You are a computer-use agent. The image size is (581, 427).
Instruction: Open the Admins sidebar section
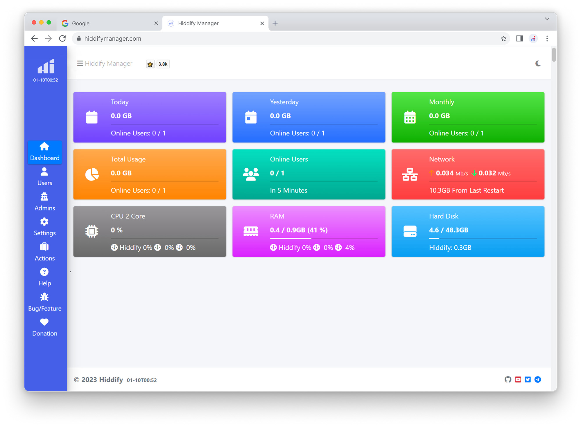pos(44,201)
